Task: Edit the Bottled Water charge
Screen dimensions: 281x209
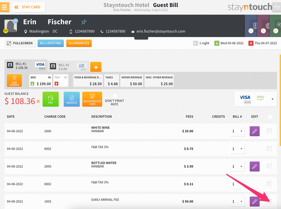Action: point(255,167)
